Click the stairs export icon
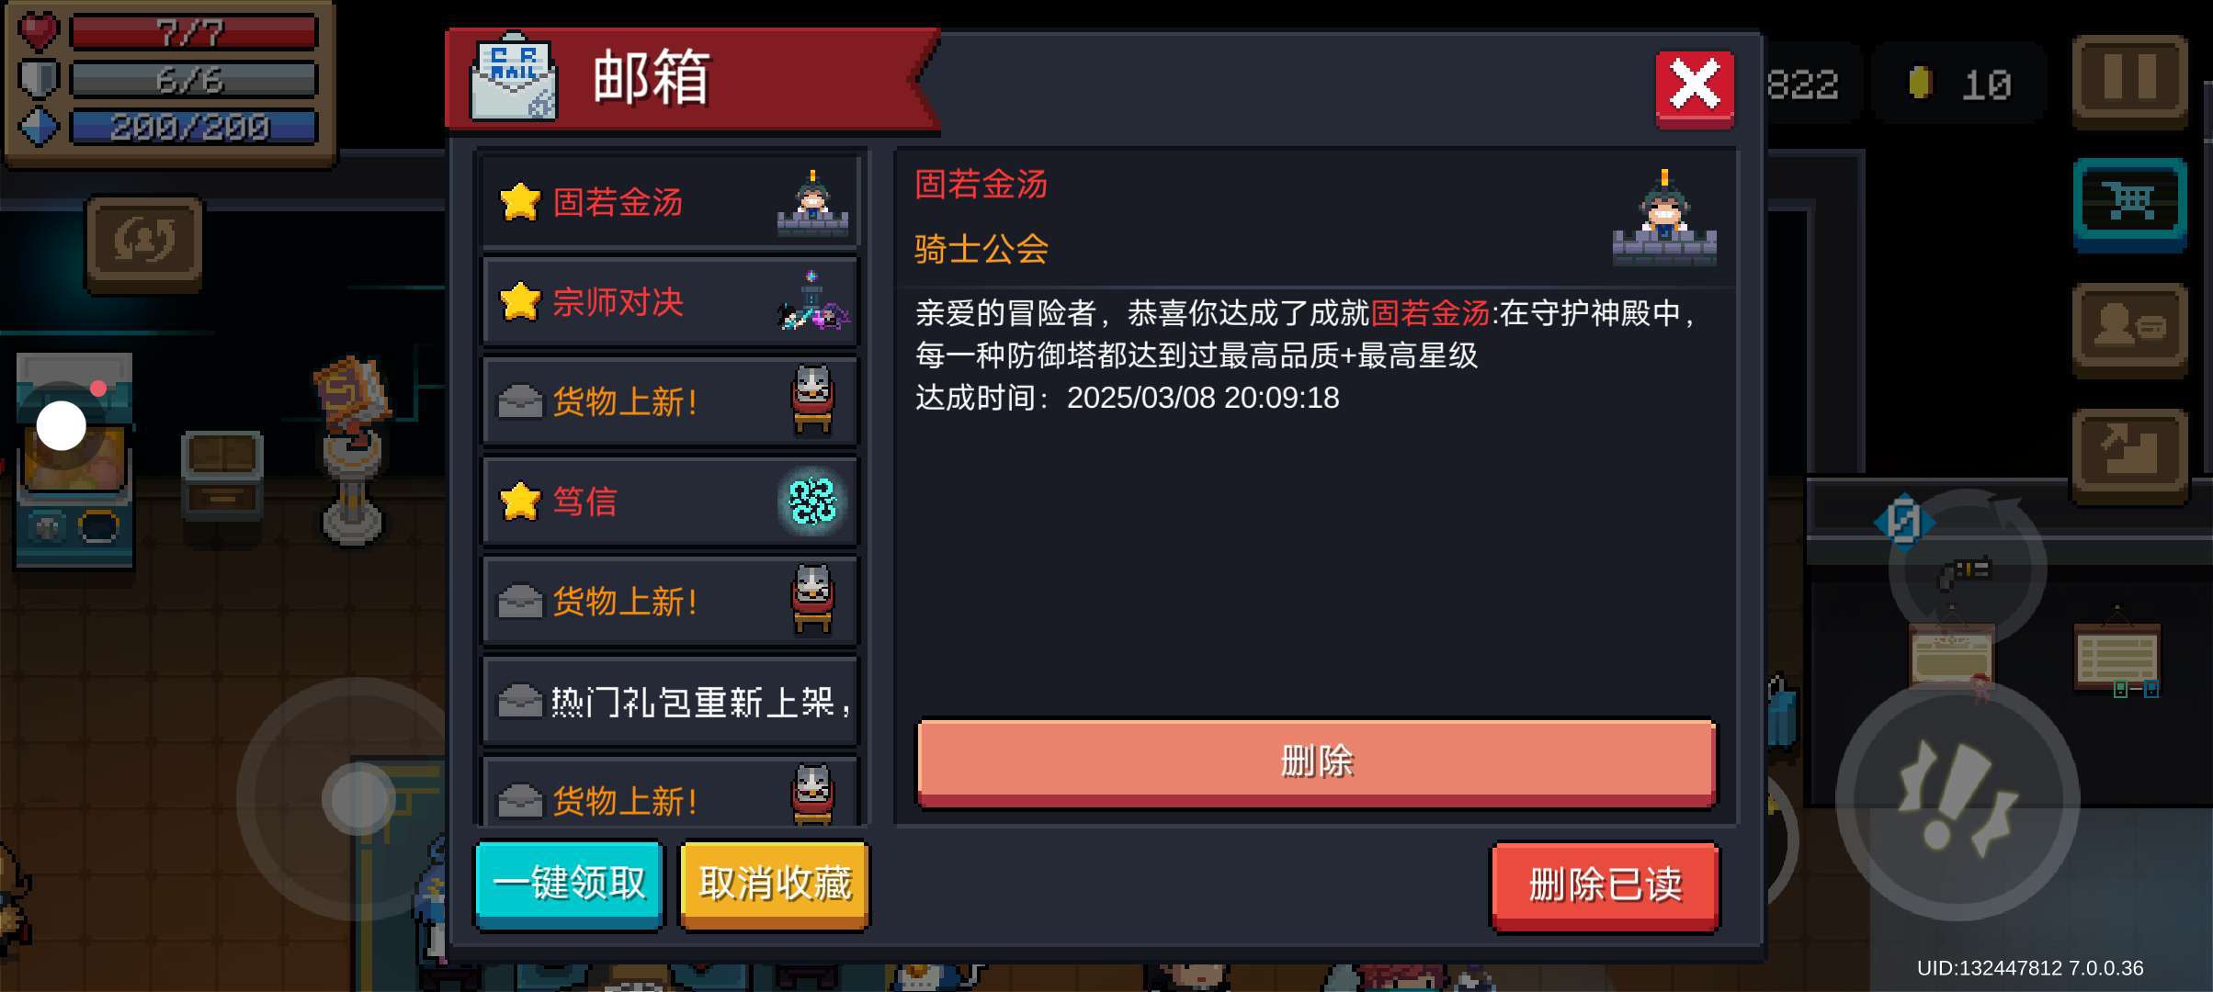Image resolution: width=2213 pixels, height=992 pixels. (x=2129, y=454)
